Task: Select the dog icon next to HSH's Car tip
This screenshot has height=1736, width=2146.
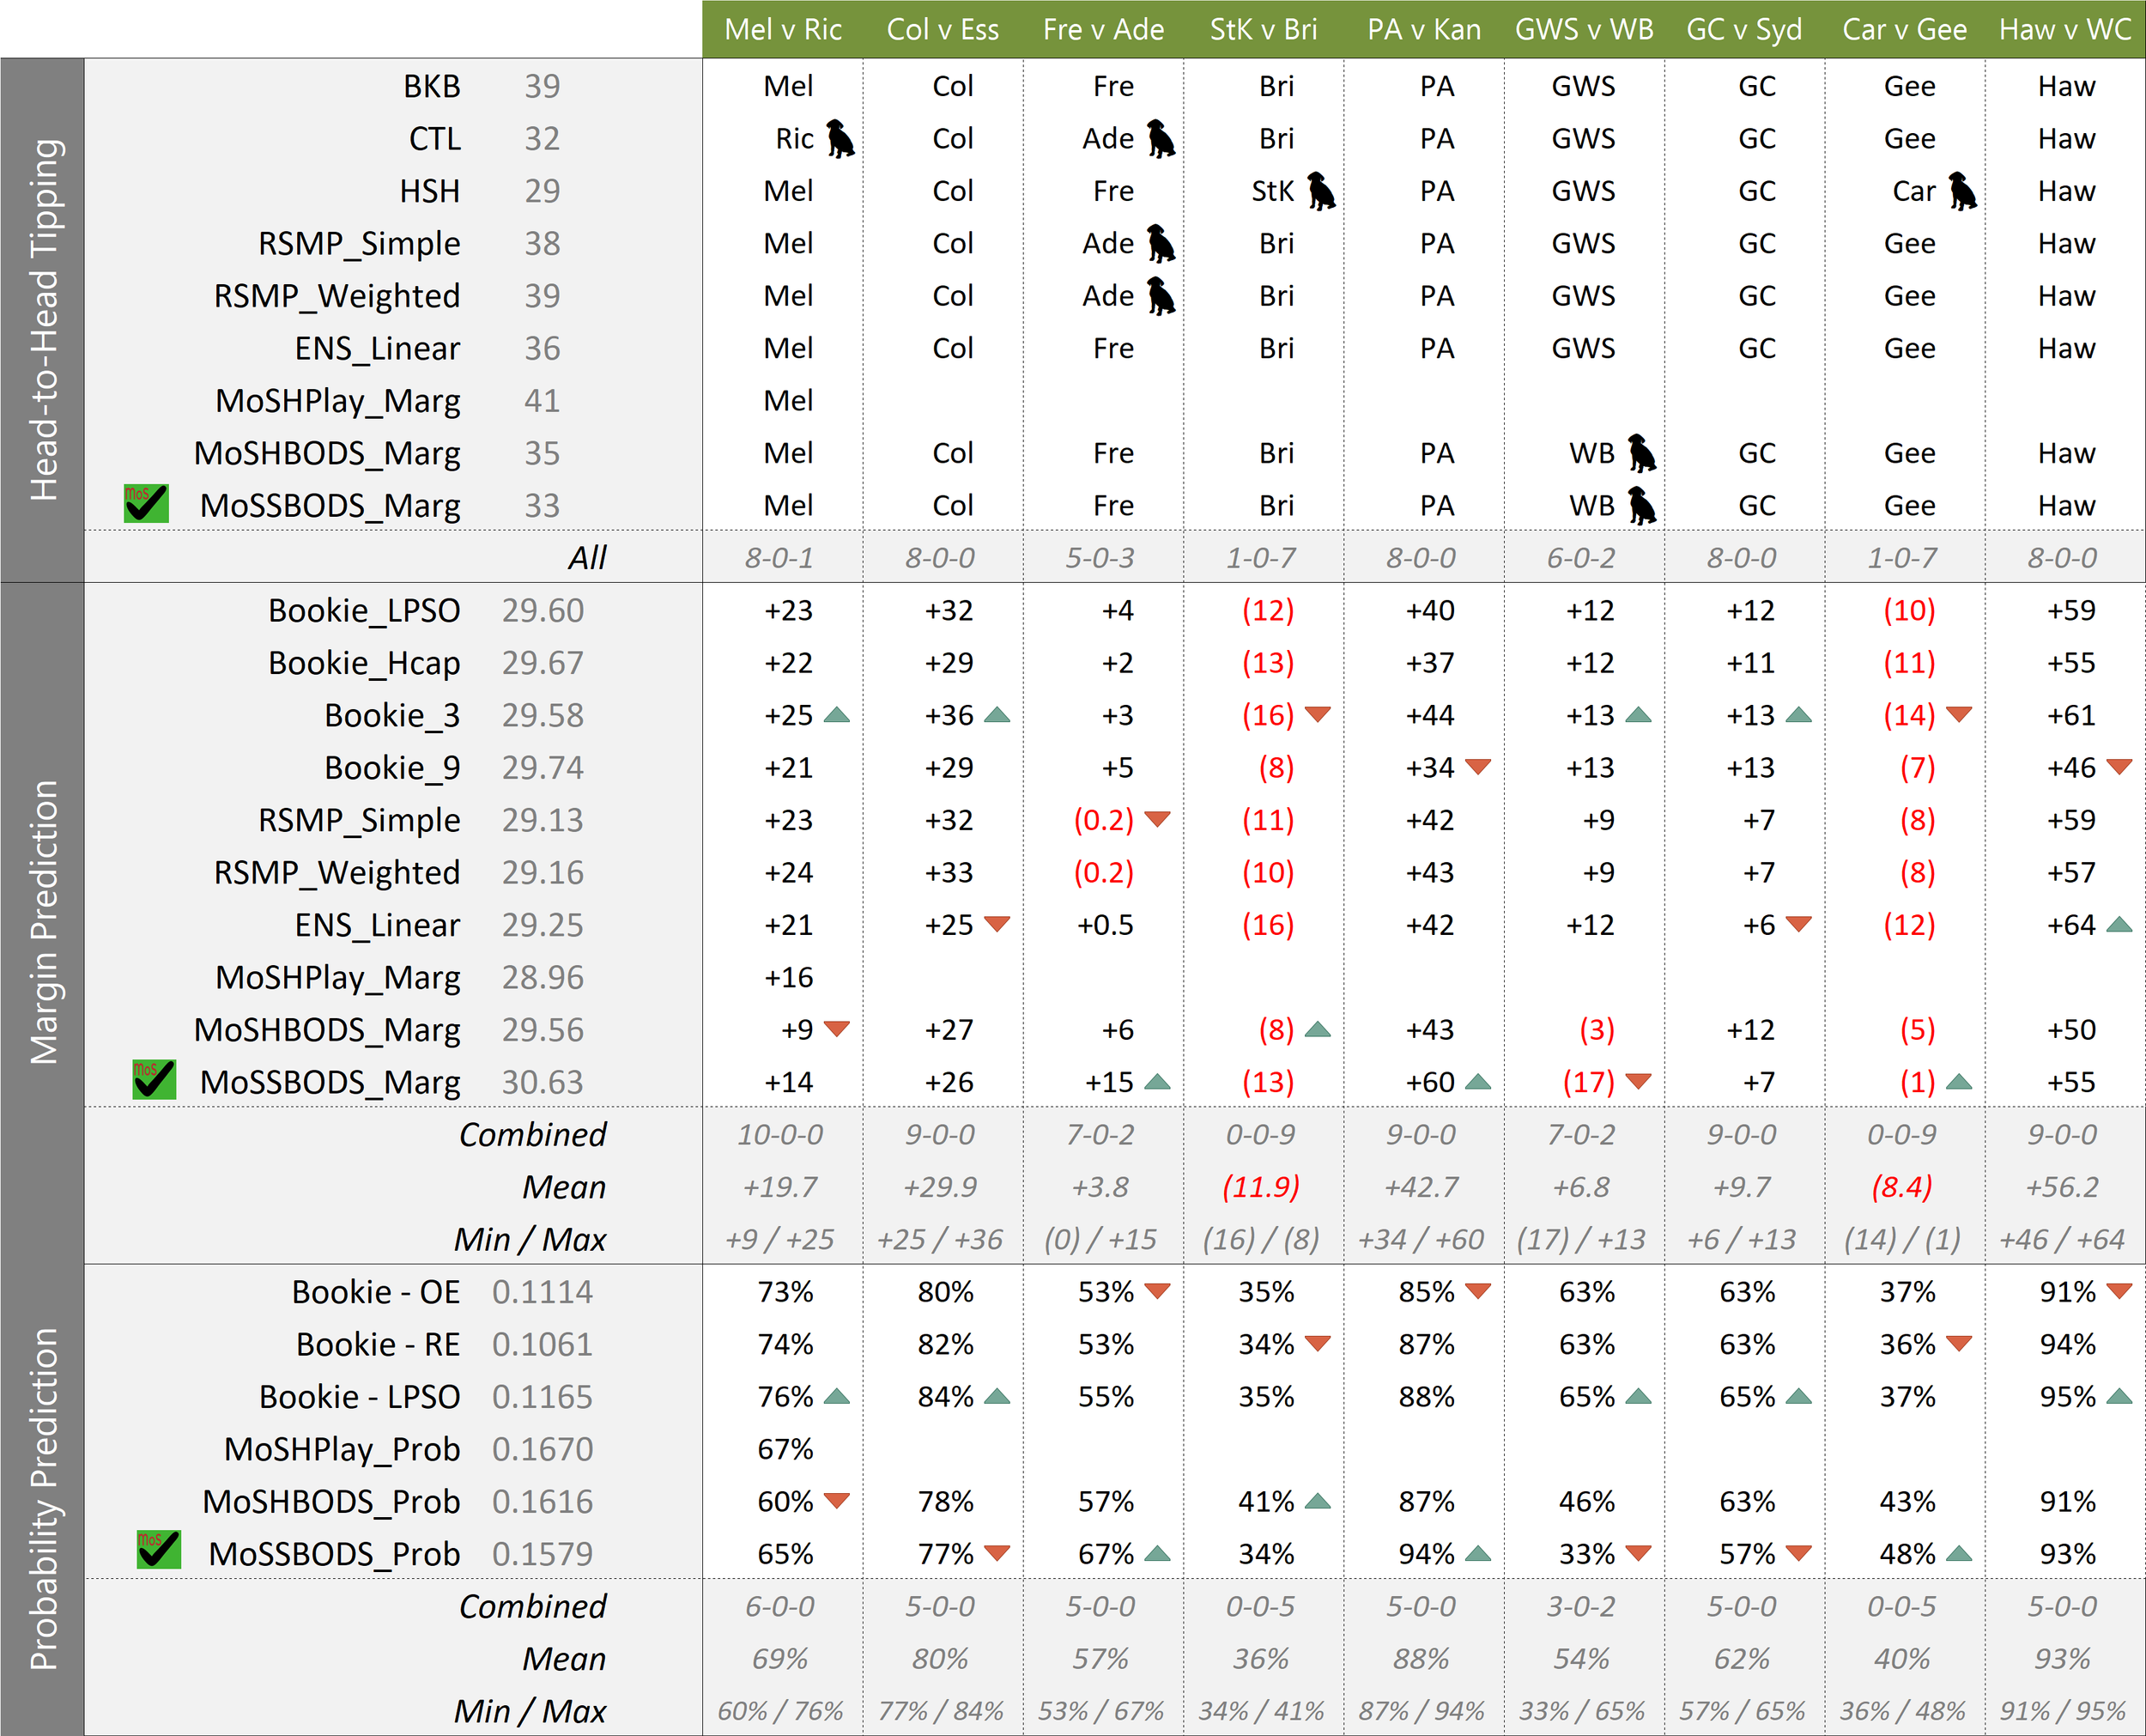Action: [1963, 191]
